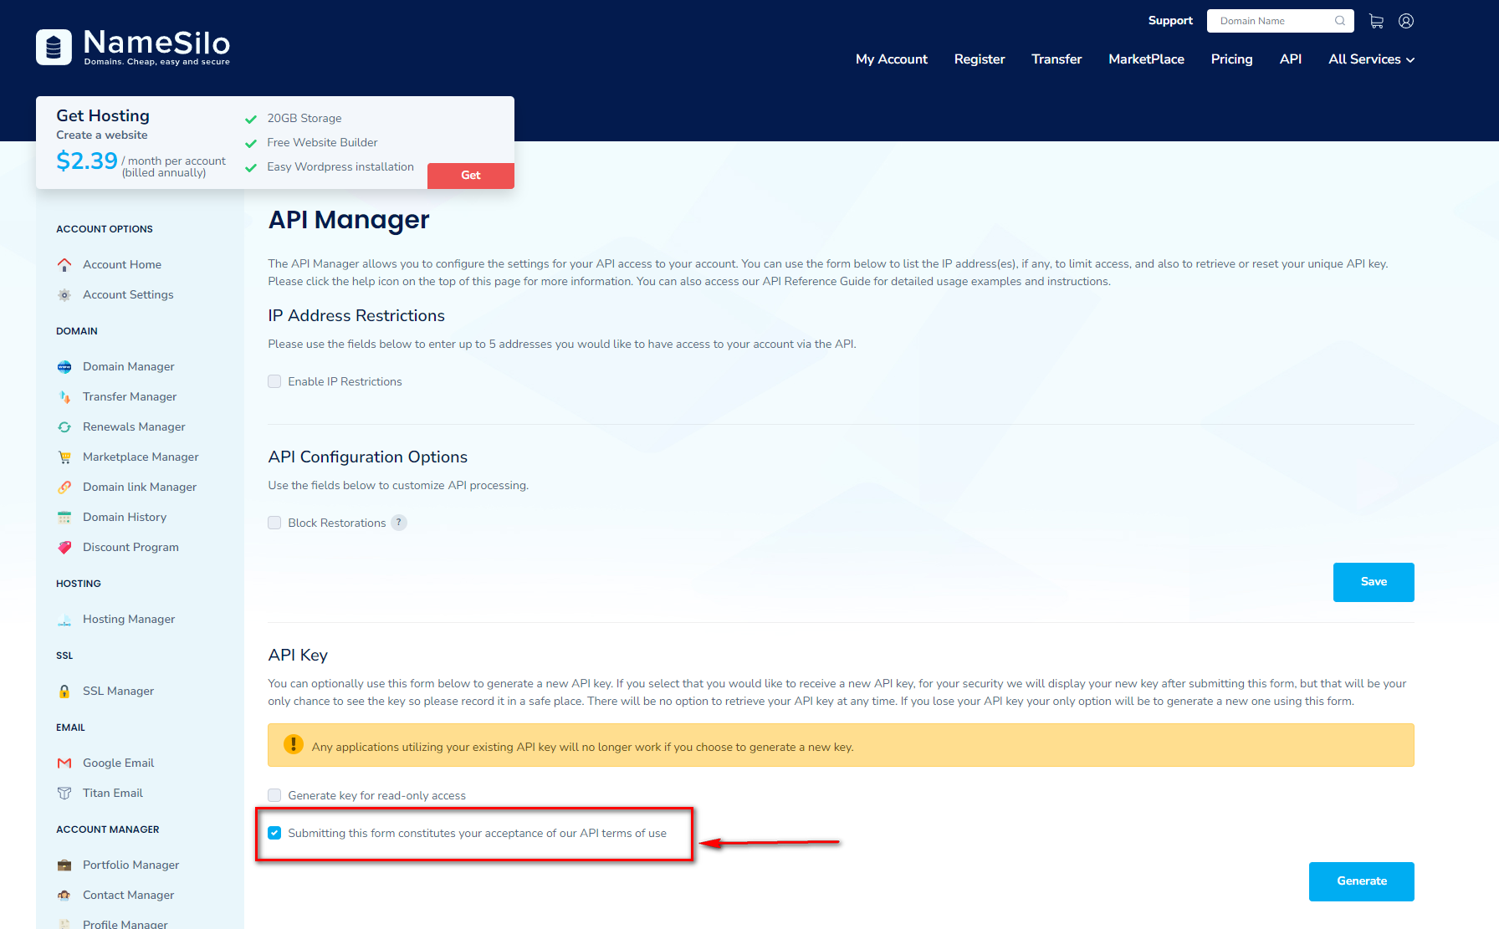The width and height of the screenshot is (1499, 929).
Task: Go to Register in top navigation
Action: (980, 59)
